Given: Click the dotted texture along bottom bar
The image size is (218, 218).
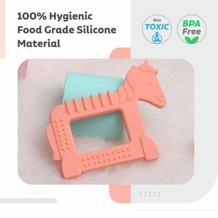Looking at the screenshot, I should point(106,157).
